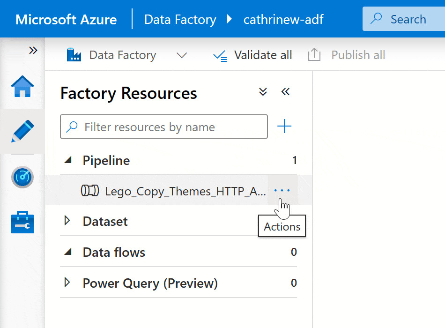Select the Author pencil icon

point(22,131)
